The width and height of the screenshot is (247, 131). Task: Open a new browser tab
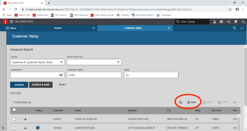[49, 3]
